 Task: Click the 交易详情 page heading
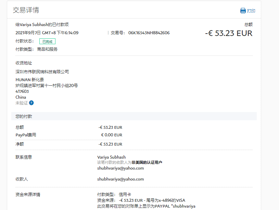point(26,10)
